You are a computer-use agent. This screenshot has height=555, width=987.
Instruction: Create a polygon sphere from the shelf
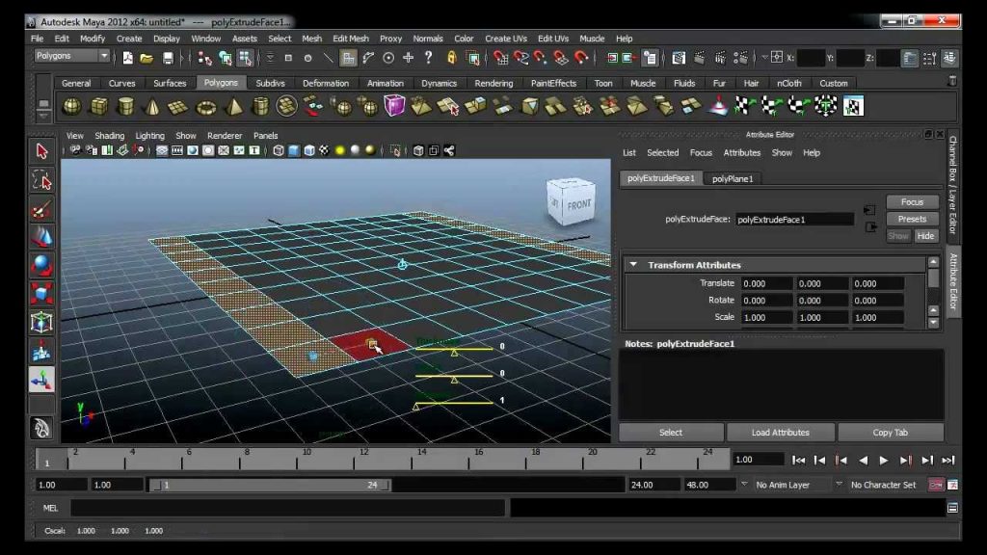(x=71, y=107)
